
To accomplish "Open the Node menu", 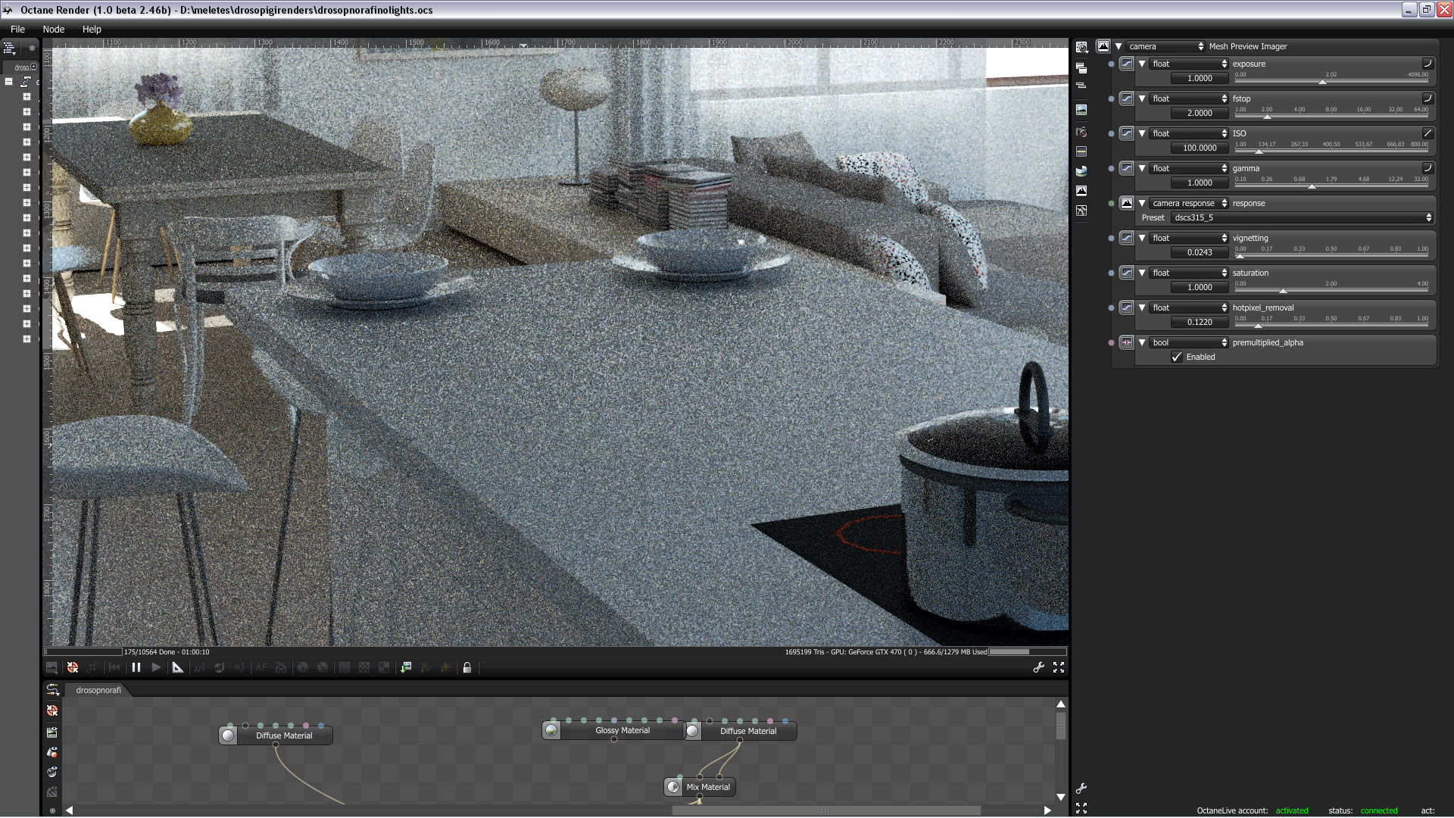I will click(53, 30).
